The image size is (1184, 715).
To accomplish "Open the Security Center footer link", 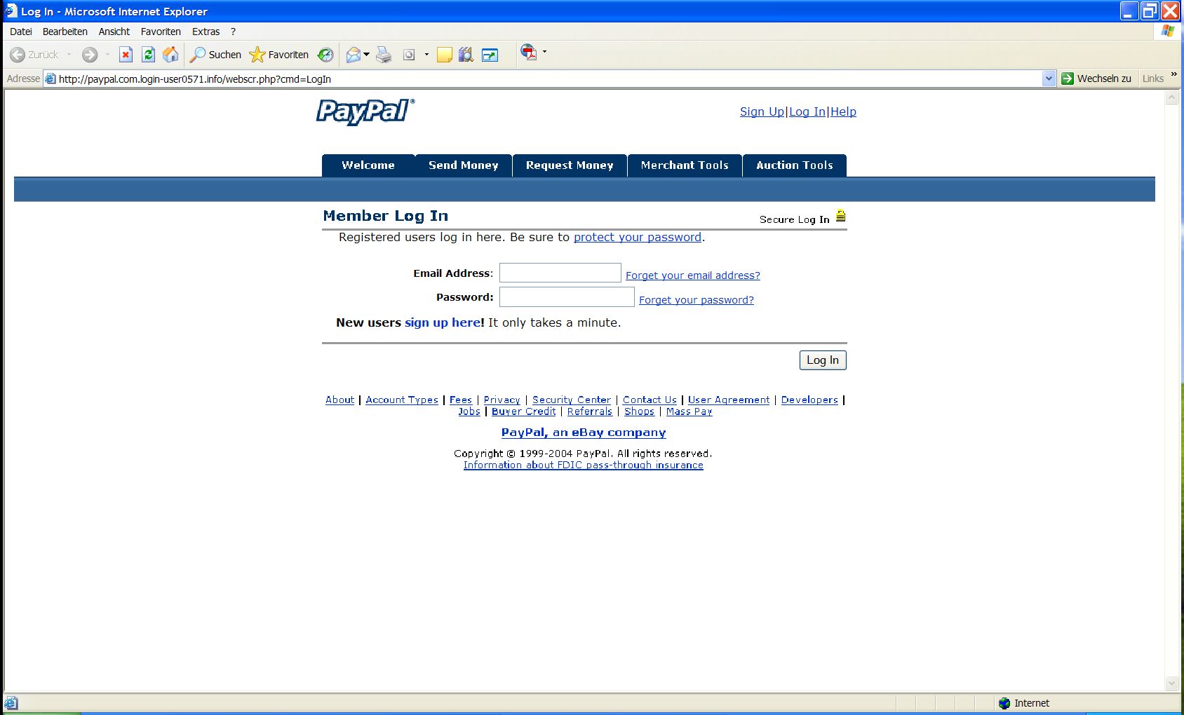I will click(572, 400).
